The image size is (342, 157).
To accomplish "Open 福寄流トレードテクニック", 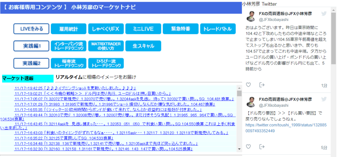I will point(69,63).
